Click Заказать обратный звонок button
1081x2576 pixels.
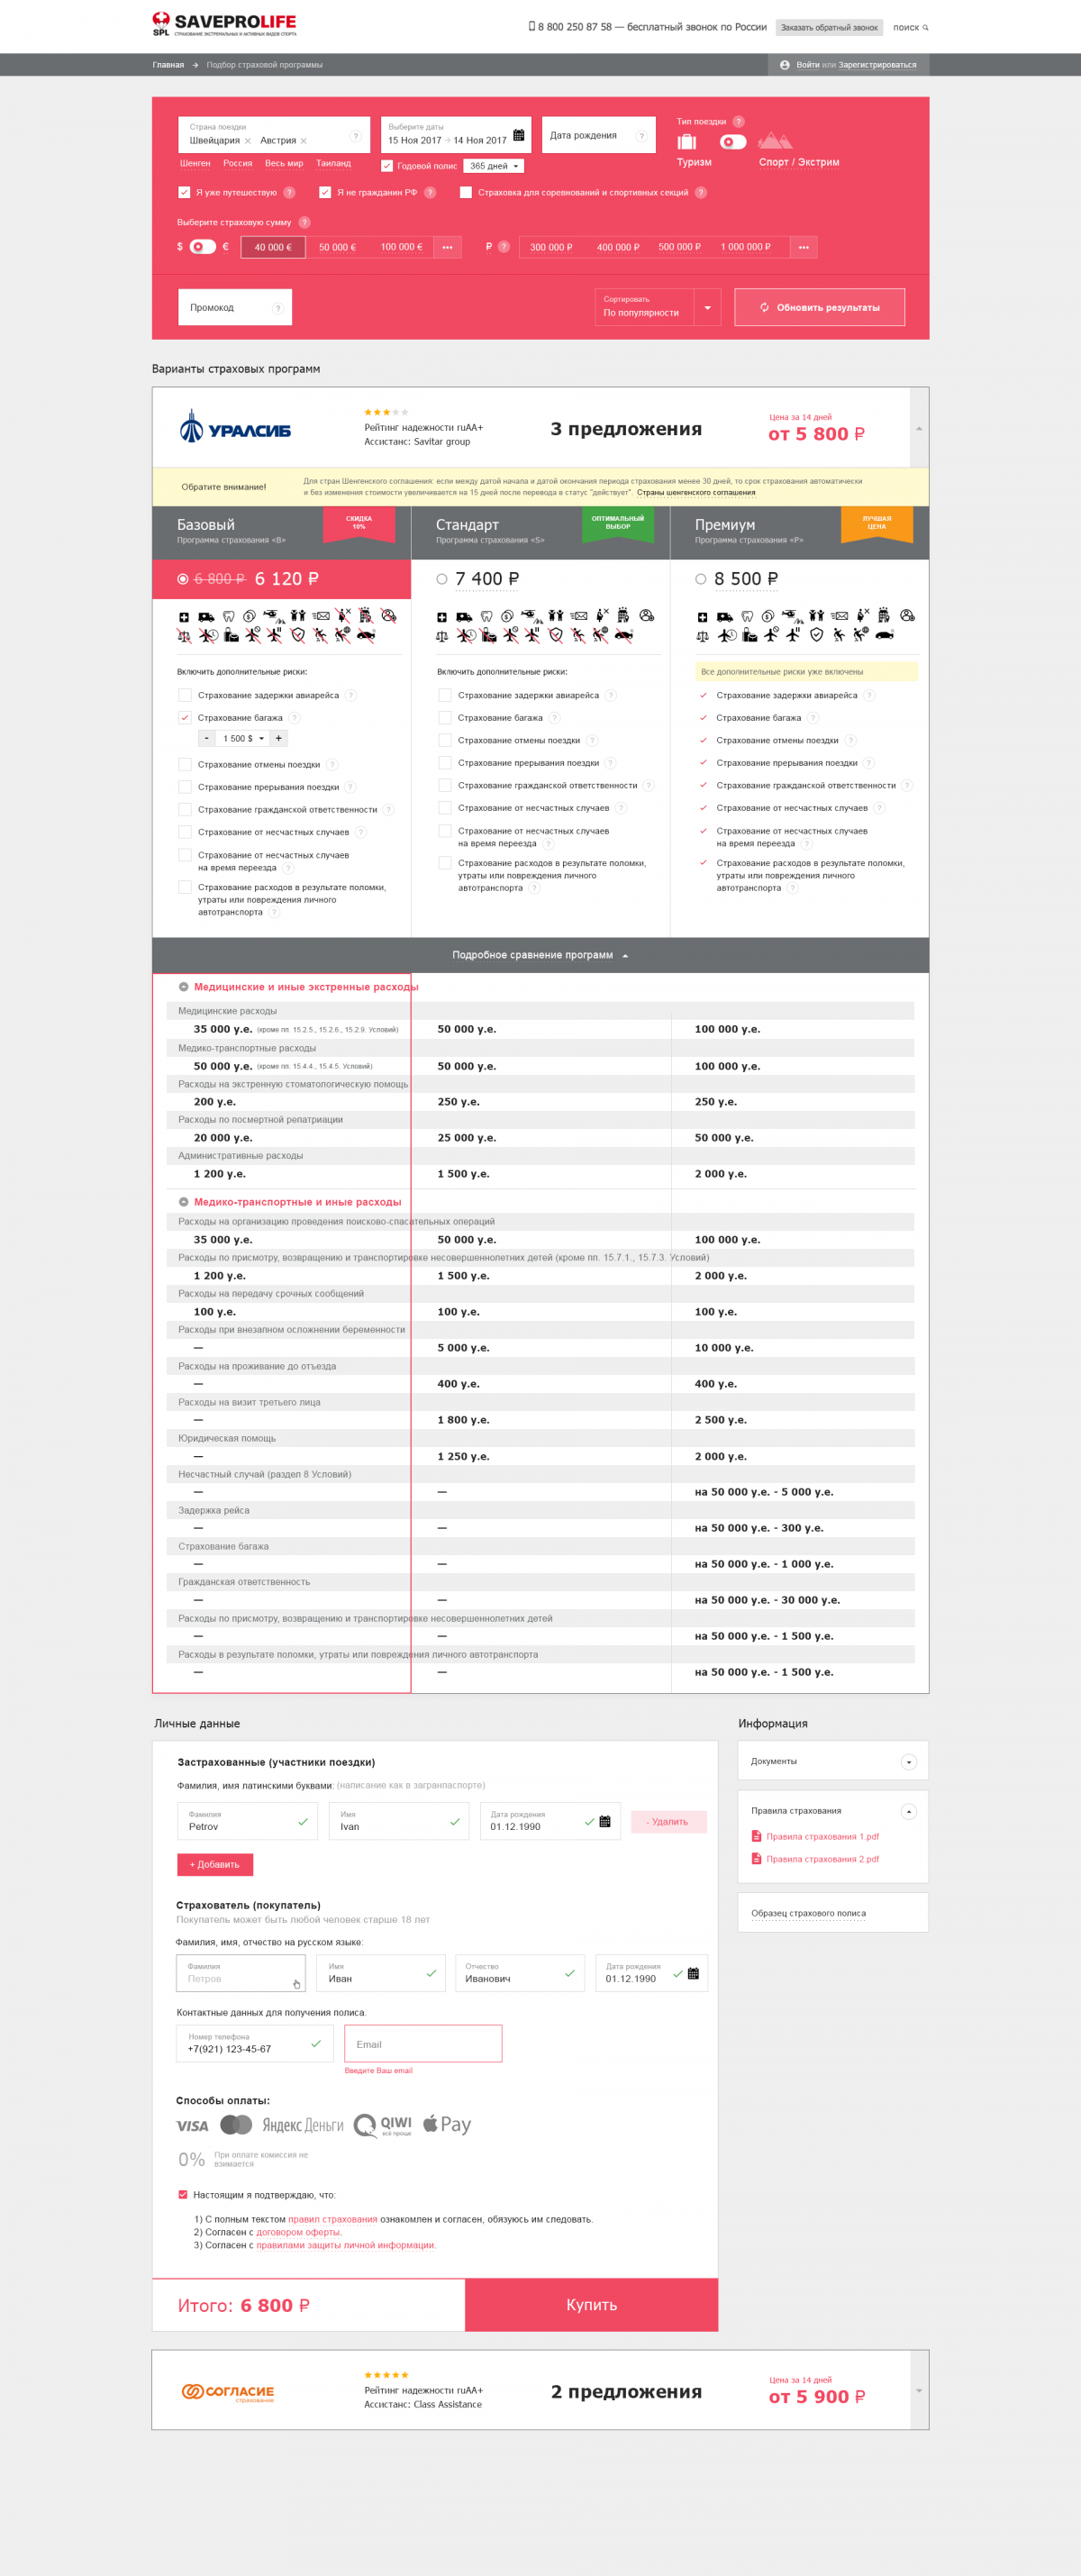[x=829, y=27]
